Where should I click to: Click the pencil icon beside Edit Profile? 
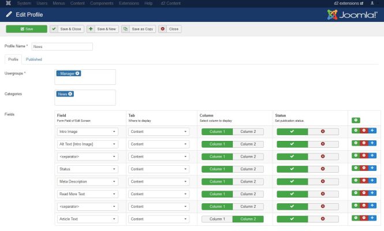click(9, 14)
